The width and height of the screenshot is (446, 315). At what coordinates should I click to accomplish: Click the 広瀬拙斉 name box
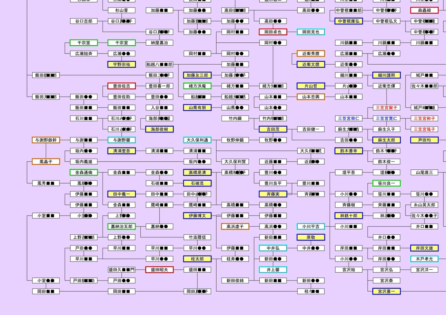click(x=84, y=53)
